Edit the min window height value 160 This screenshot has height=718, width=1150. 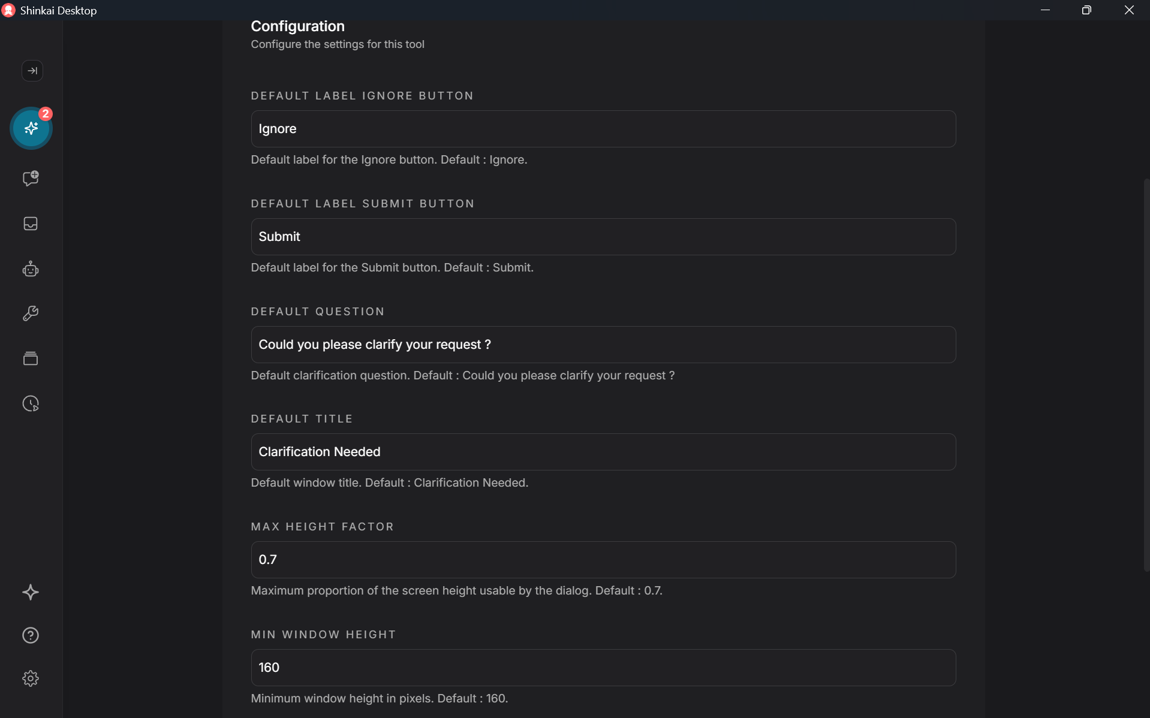(x=602, y=667)
